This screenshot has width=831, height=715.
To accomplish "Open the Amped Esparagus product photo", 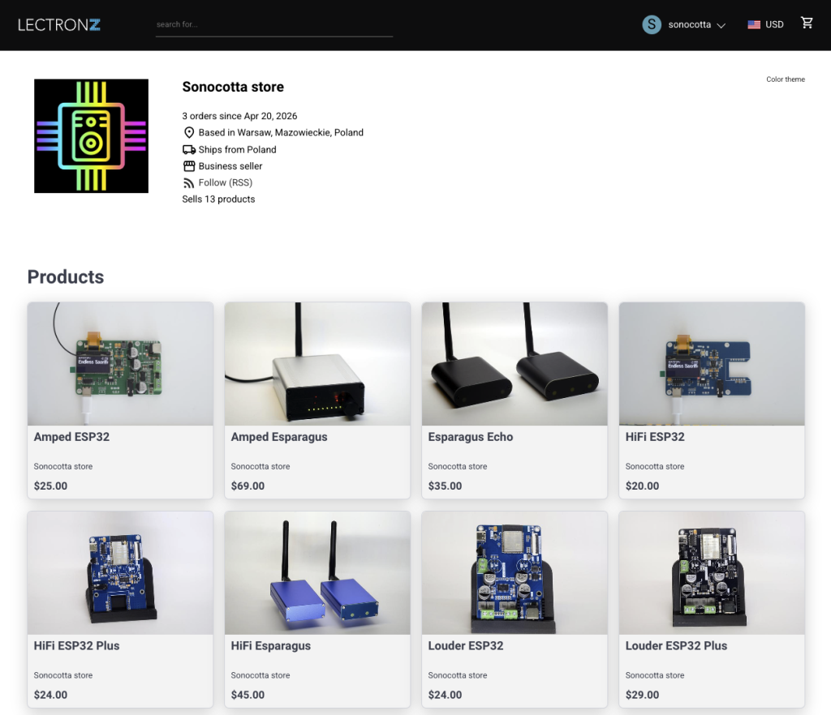I will pos(317,364).
